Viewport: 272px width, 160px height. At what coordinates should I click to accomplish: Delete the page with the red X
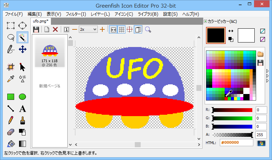(x=55, y=29)
